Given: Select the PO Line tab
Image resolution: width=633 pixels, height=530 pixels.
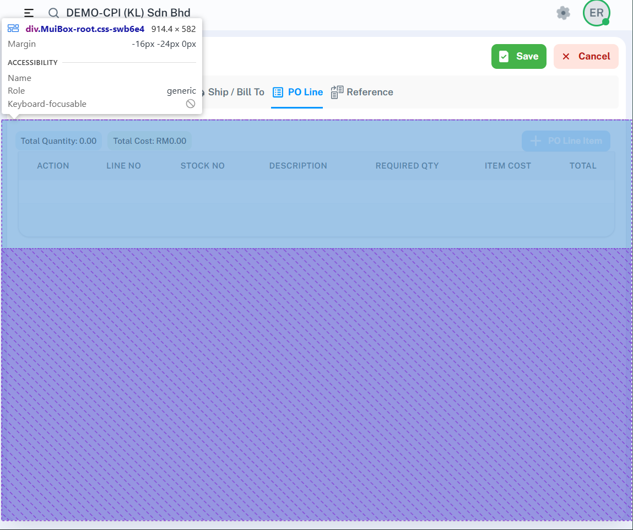Looking at the screenshot, I should (x=297, y=92).
